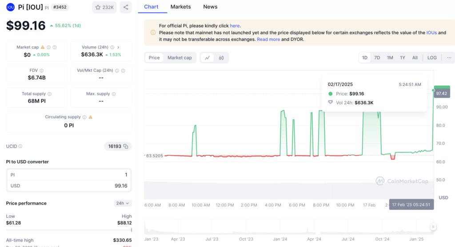Click the Total supply info icon

(50, 94)
